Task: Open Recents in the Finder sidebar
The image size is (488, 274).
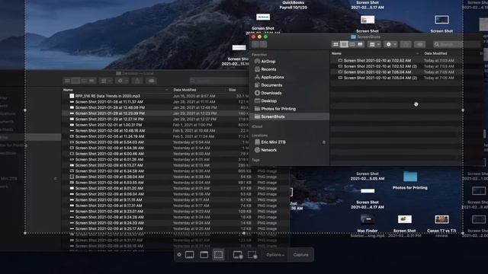Action: 268,69
